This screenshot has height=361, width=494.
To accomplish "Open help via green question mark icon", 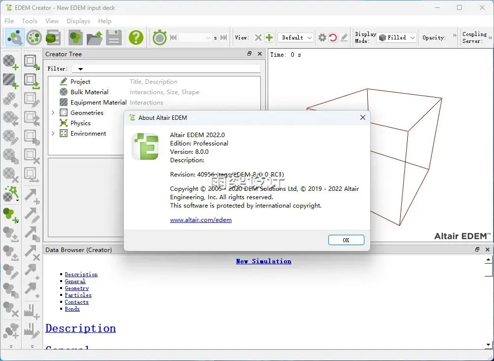I will click(x=136, y=37).
